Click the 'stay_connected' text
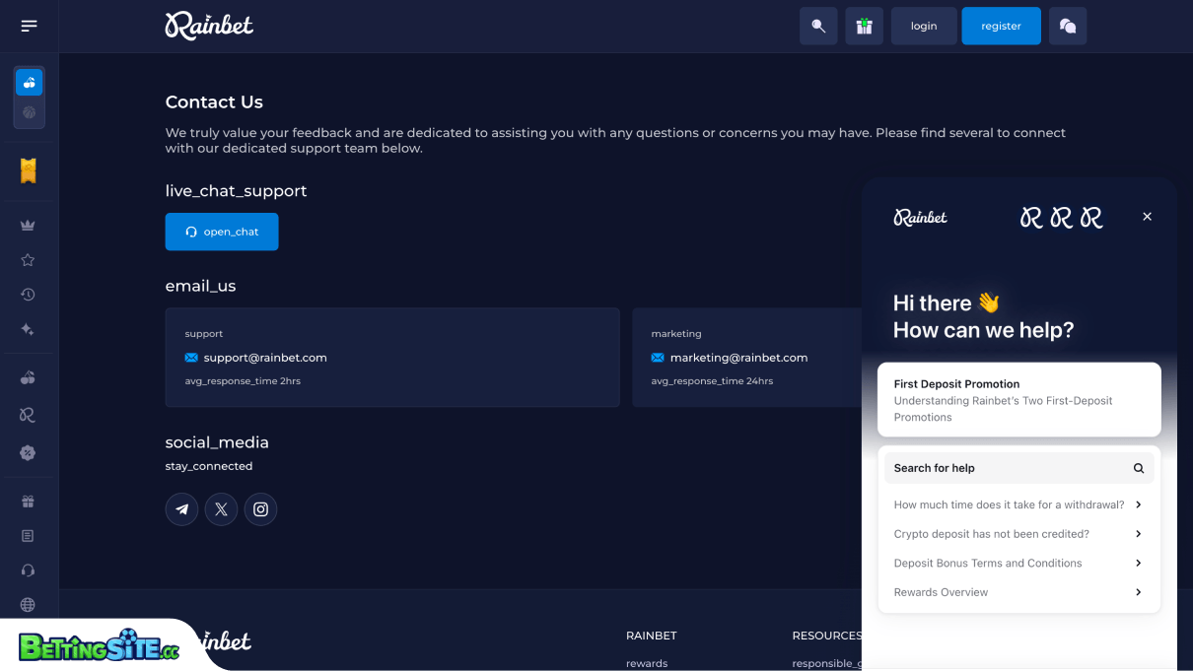 [209, 466]
